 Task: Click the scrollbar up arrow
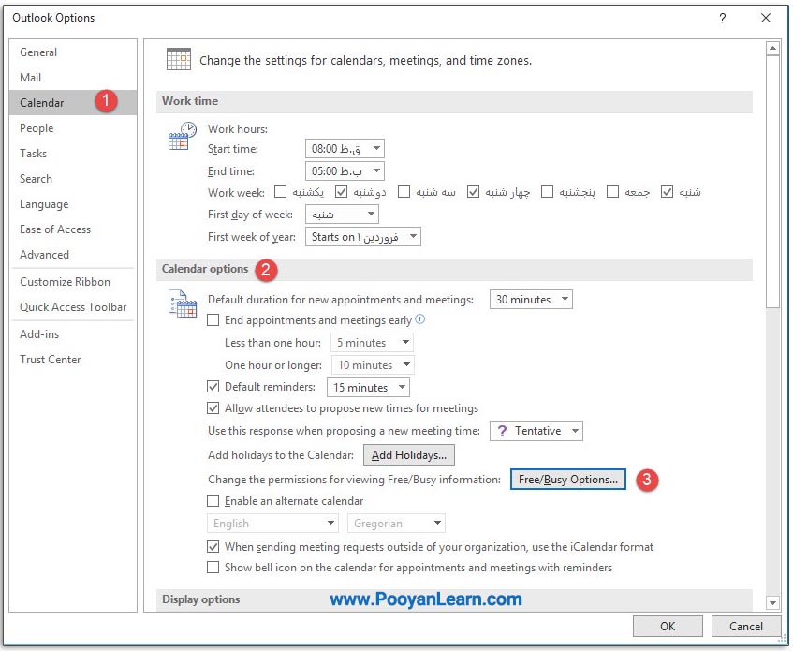[x=772, y=49]
